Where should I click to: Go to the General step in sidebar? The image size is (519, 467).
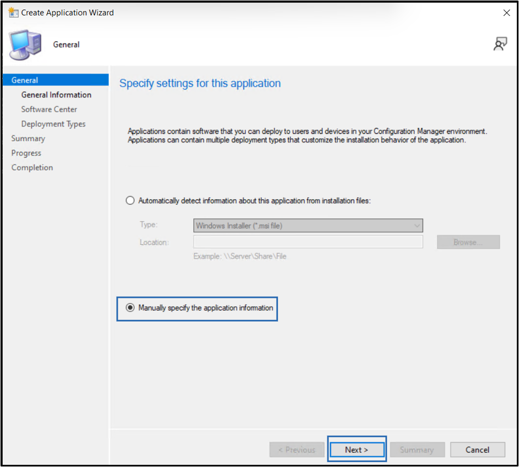point(55,80)
